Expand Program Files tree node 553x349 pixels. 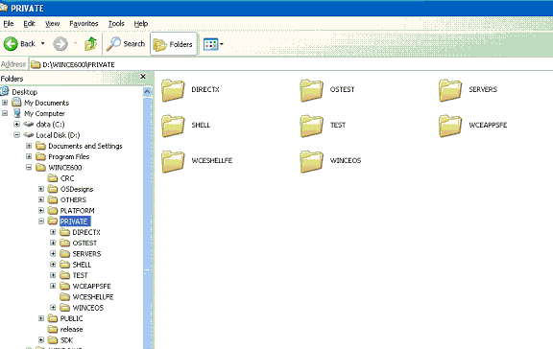click(x=29, y=156)
